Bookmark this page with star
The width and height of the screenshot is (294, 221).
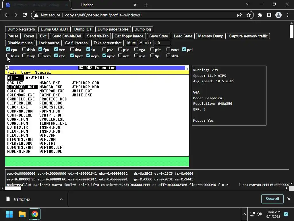pos(249,15)
